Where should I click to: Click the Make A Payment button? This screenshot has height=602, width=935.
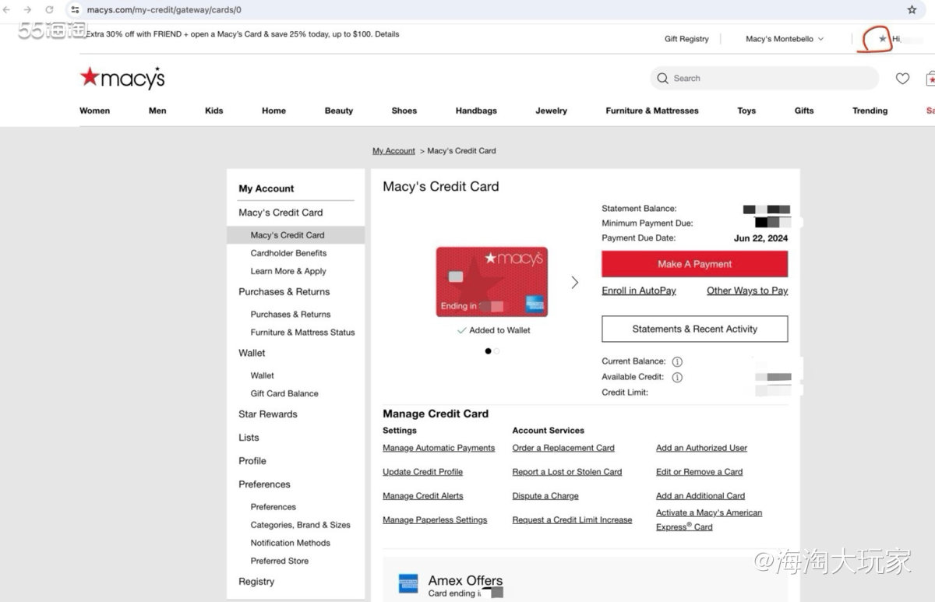(694, 264)
